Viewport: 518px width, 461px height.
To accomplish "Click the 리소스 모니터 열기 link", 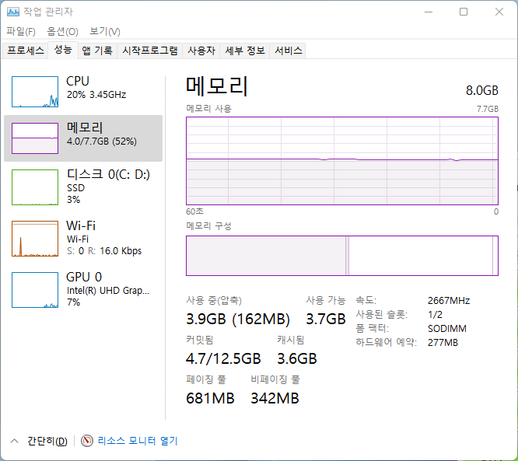I will pyautogui.click(x=137, y=441).
